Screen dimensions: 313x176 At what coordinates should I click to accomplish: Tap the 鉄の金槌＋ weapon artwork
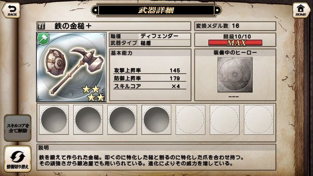(x=71, y=67)
